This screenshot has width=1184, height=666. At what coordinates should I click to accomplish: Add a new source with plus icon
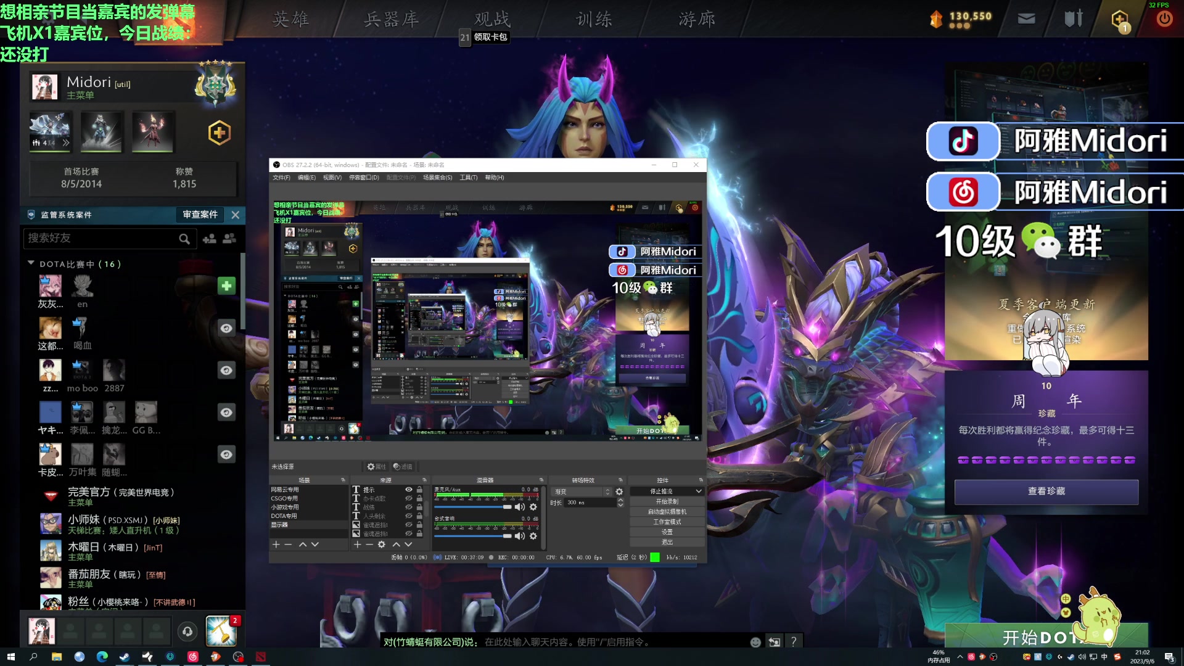[x=357, y=545]
